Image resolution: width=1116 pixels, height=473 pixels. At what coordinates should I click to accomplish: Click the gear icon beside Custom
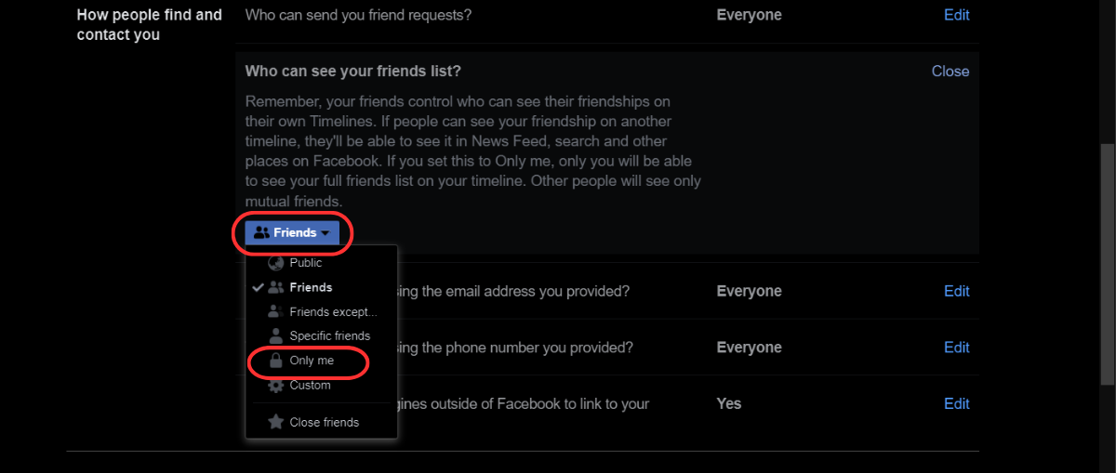275,385
